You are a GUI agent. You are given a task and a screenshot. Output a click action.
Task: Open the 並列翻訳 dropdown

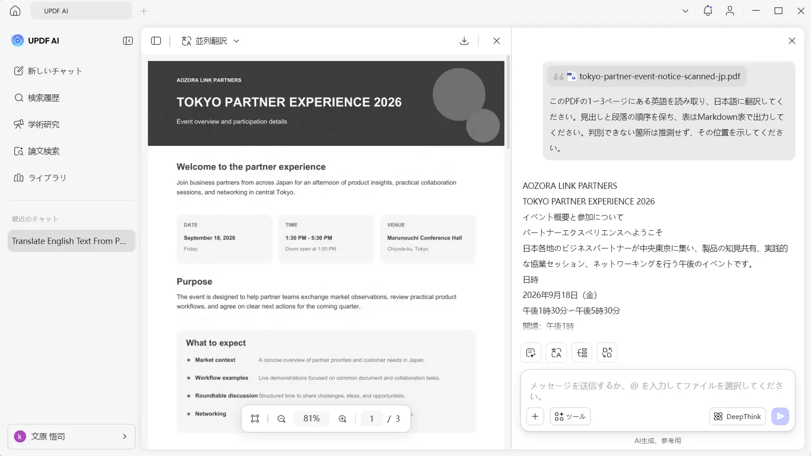(211, 41)
